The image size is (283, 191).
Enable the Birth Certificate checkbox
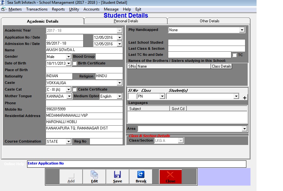(x=75, y=63)
